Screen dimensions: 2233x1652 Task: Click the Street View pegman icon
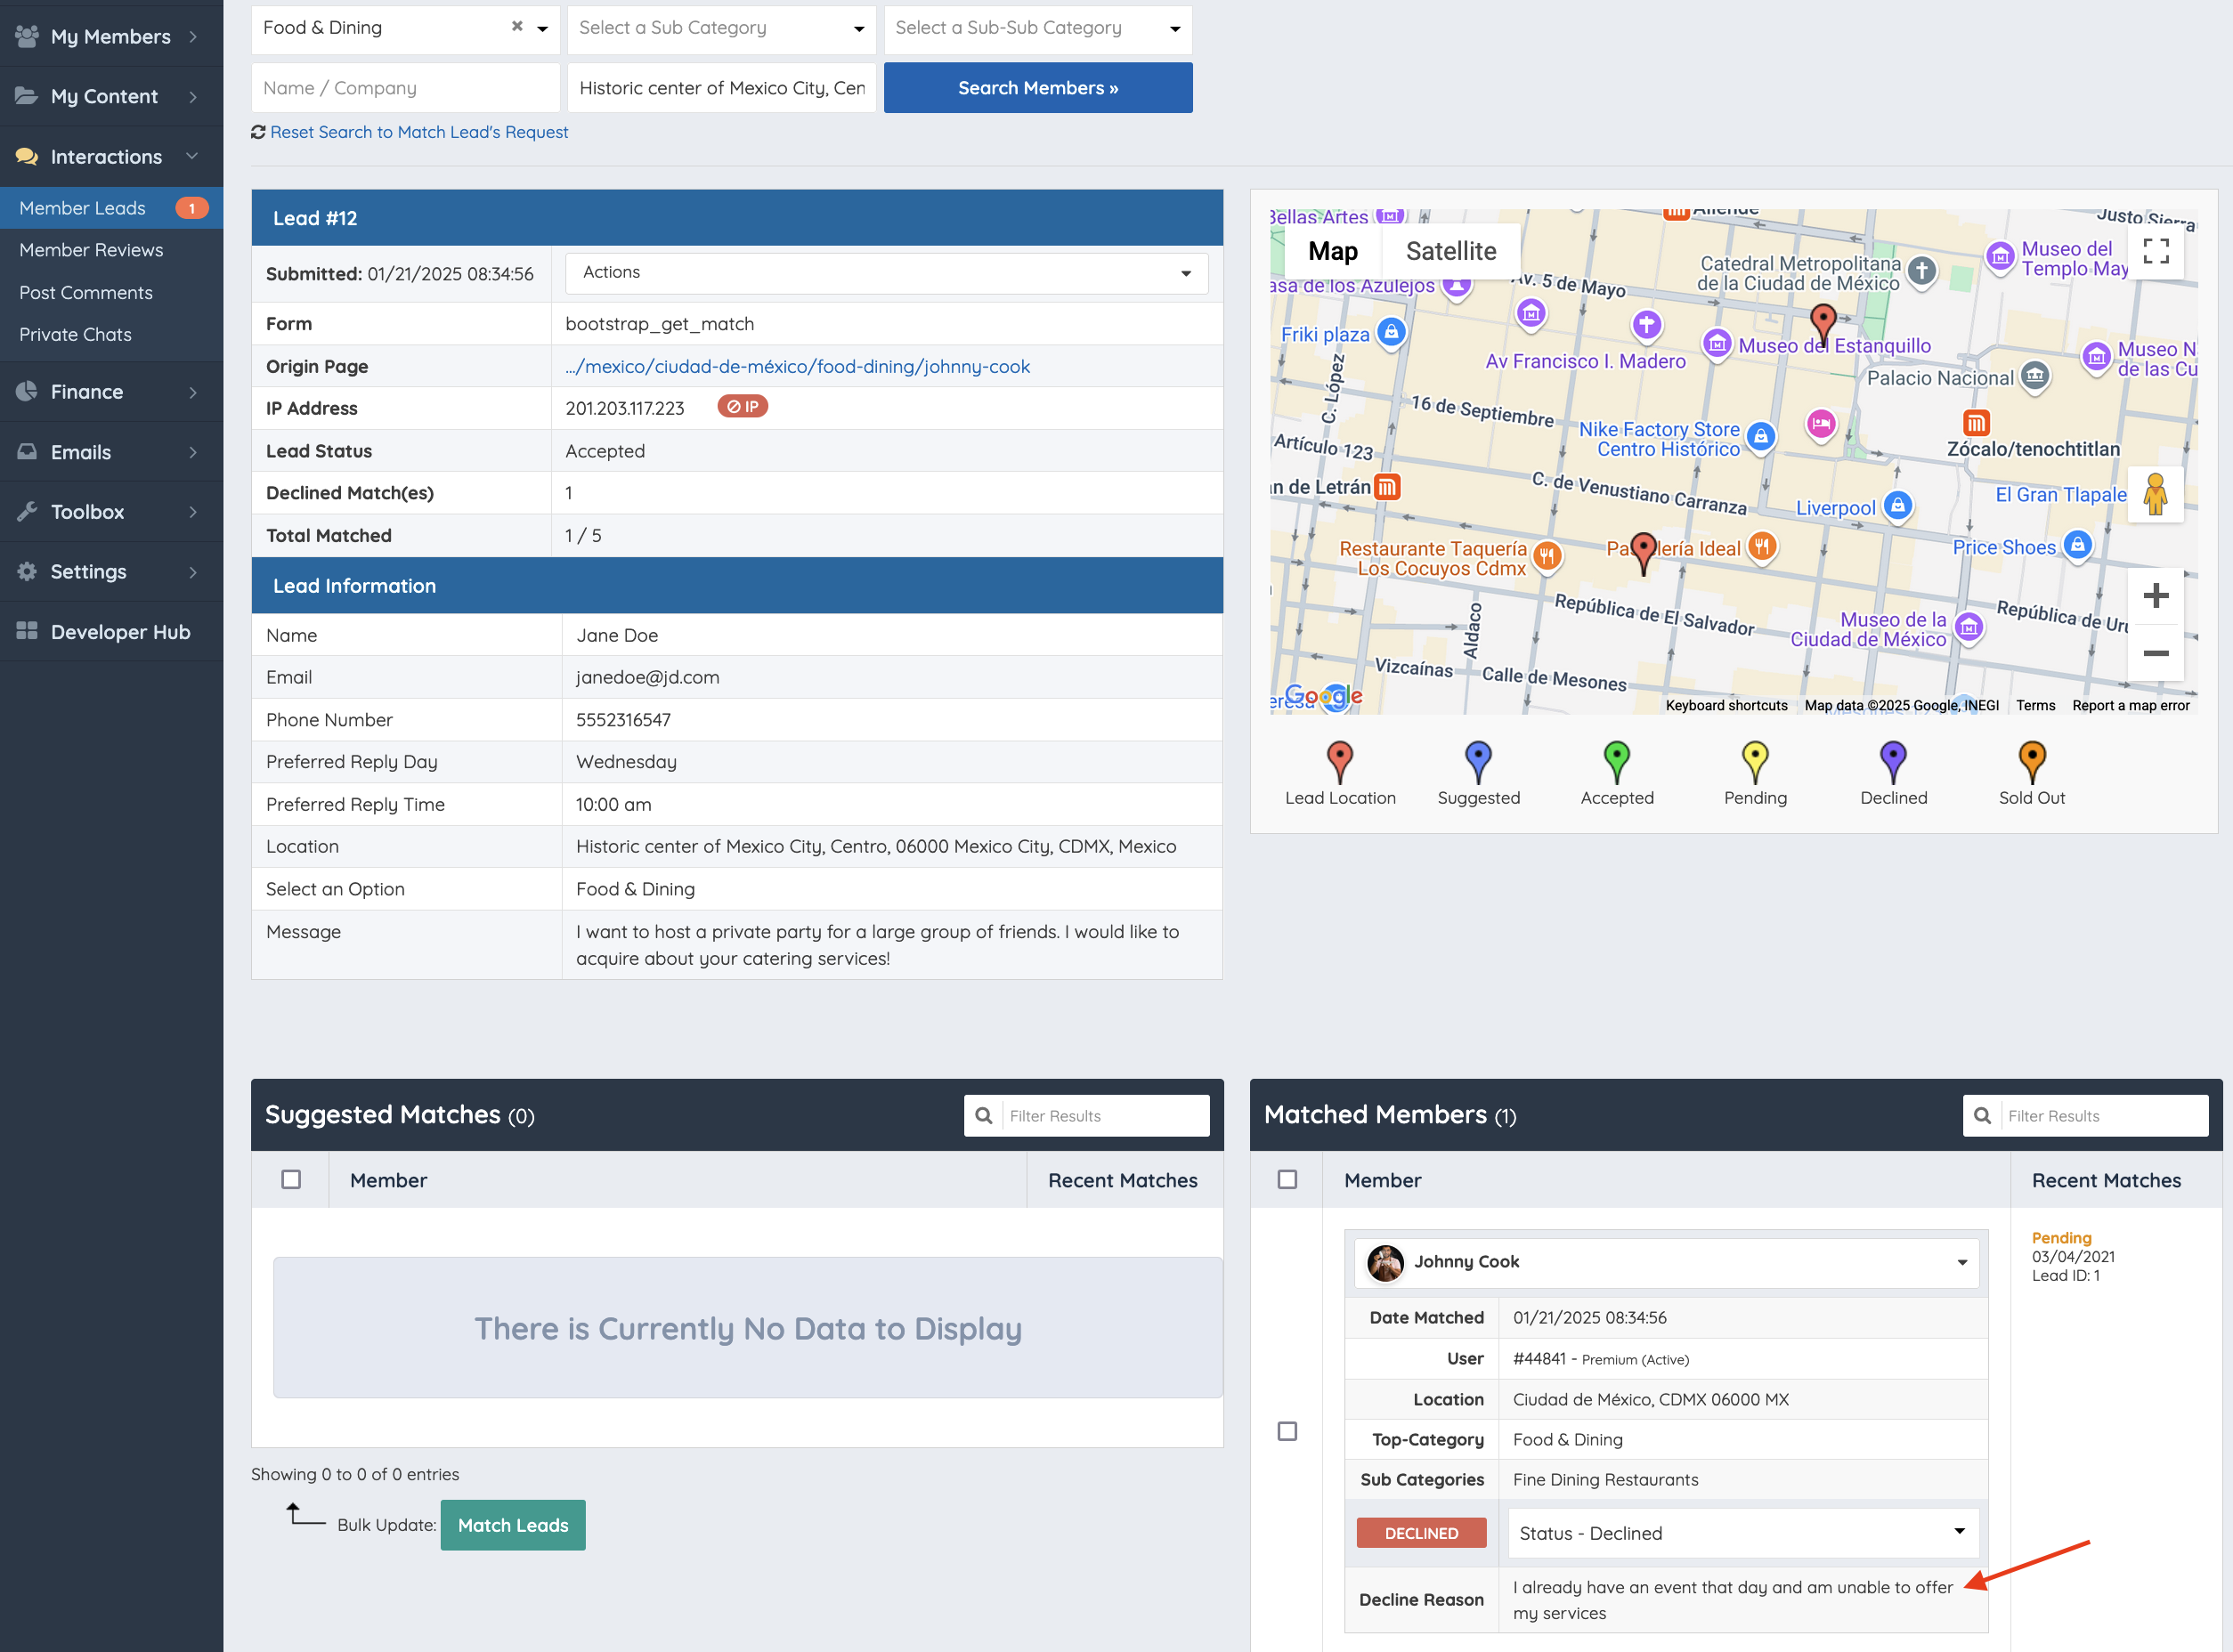pos(2155,494)
